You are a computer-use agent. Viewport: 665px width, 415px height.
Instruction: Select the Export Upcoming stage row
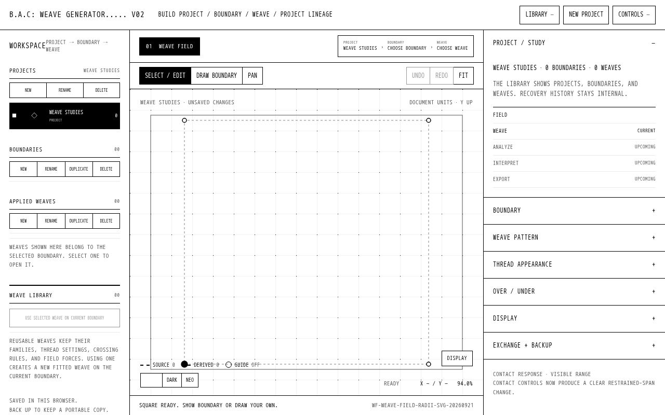click(x=574, y=179)
